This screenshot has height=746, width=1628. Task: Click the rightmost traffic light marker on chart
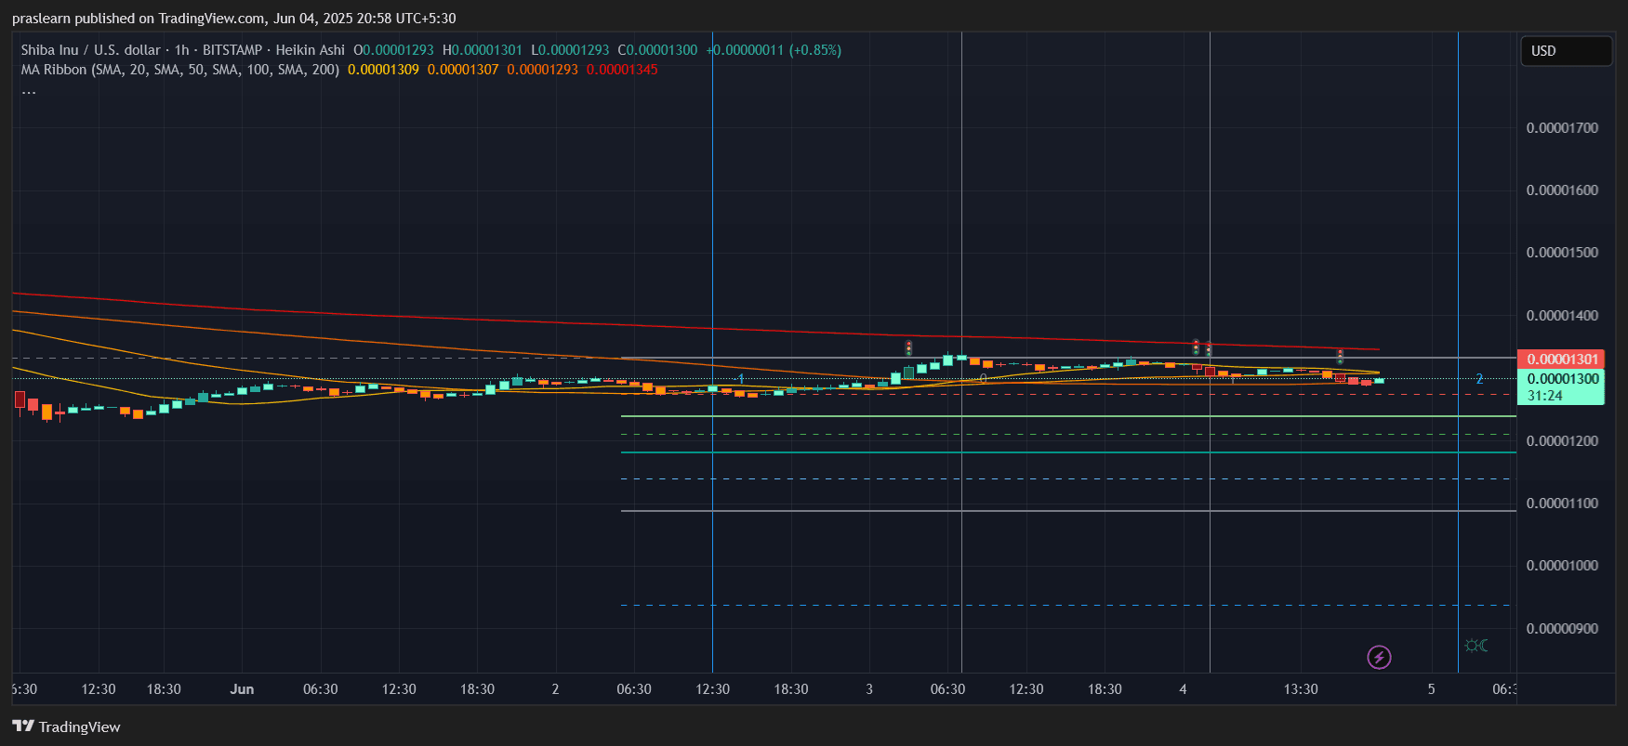pos(1340,356)
